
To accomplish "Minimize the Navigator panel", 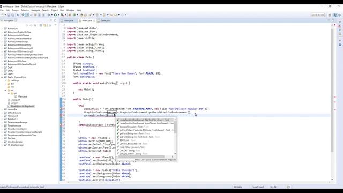I will tap(51, 20).
